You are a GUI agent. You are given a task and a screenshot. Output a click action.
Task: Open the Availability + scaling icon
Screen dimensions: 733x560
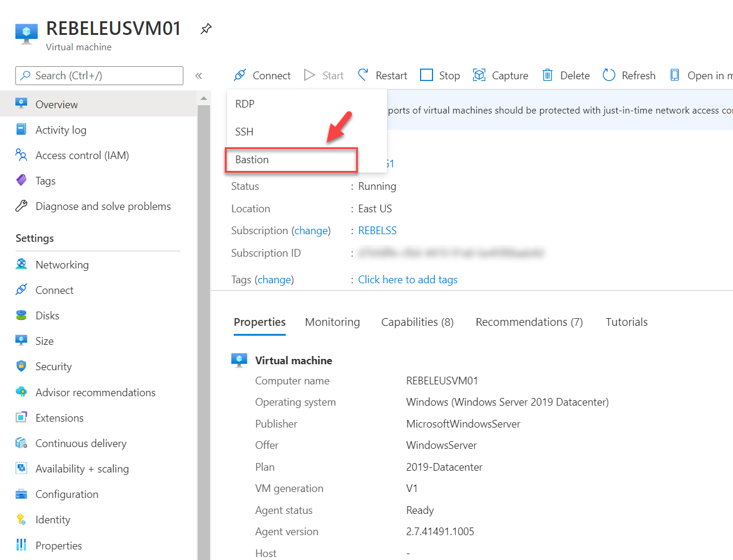21,468
